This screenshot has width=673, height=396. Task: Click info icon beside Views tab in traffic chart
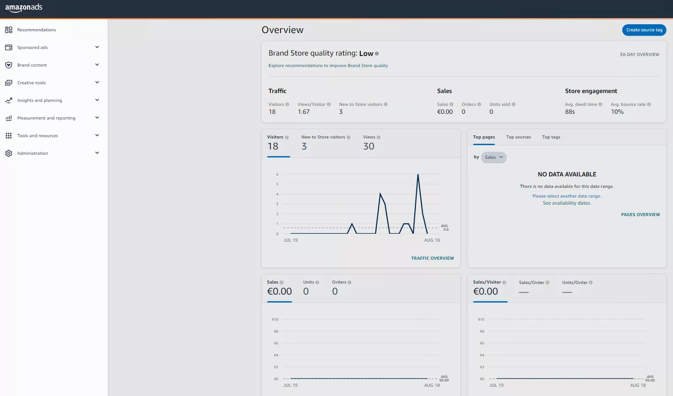pos(378,137)
